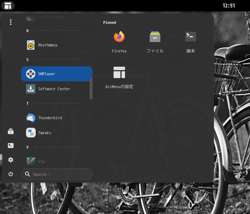
Task: Open settings via sidebar gear icon
Action: [x=11, y=160]
